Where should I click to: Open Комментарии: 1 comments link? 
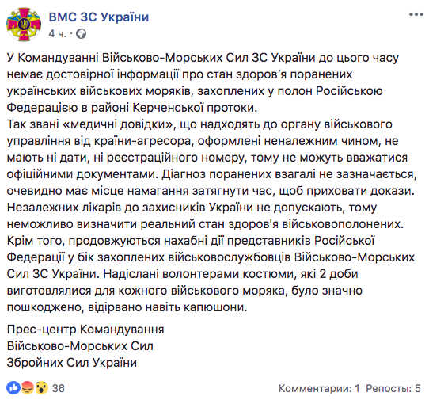point(319,388)
